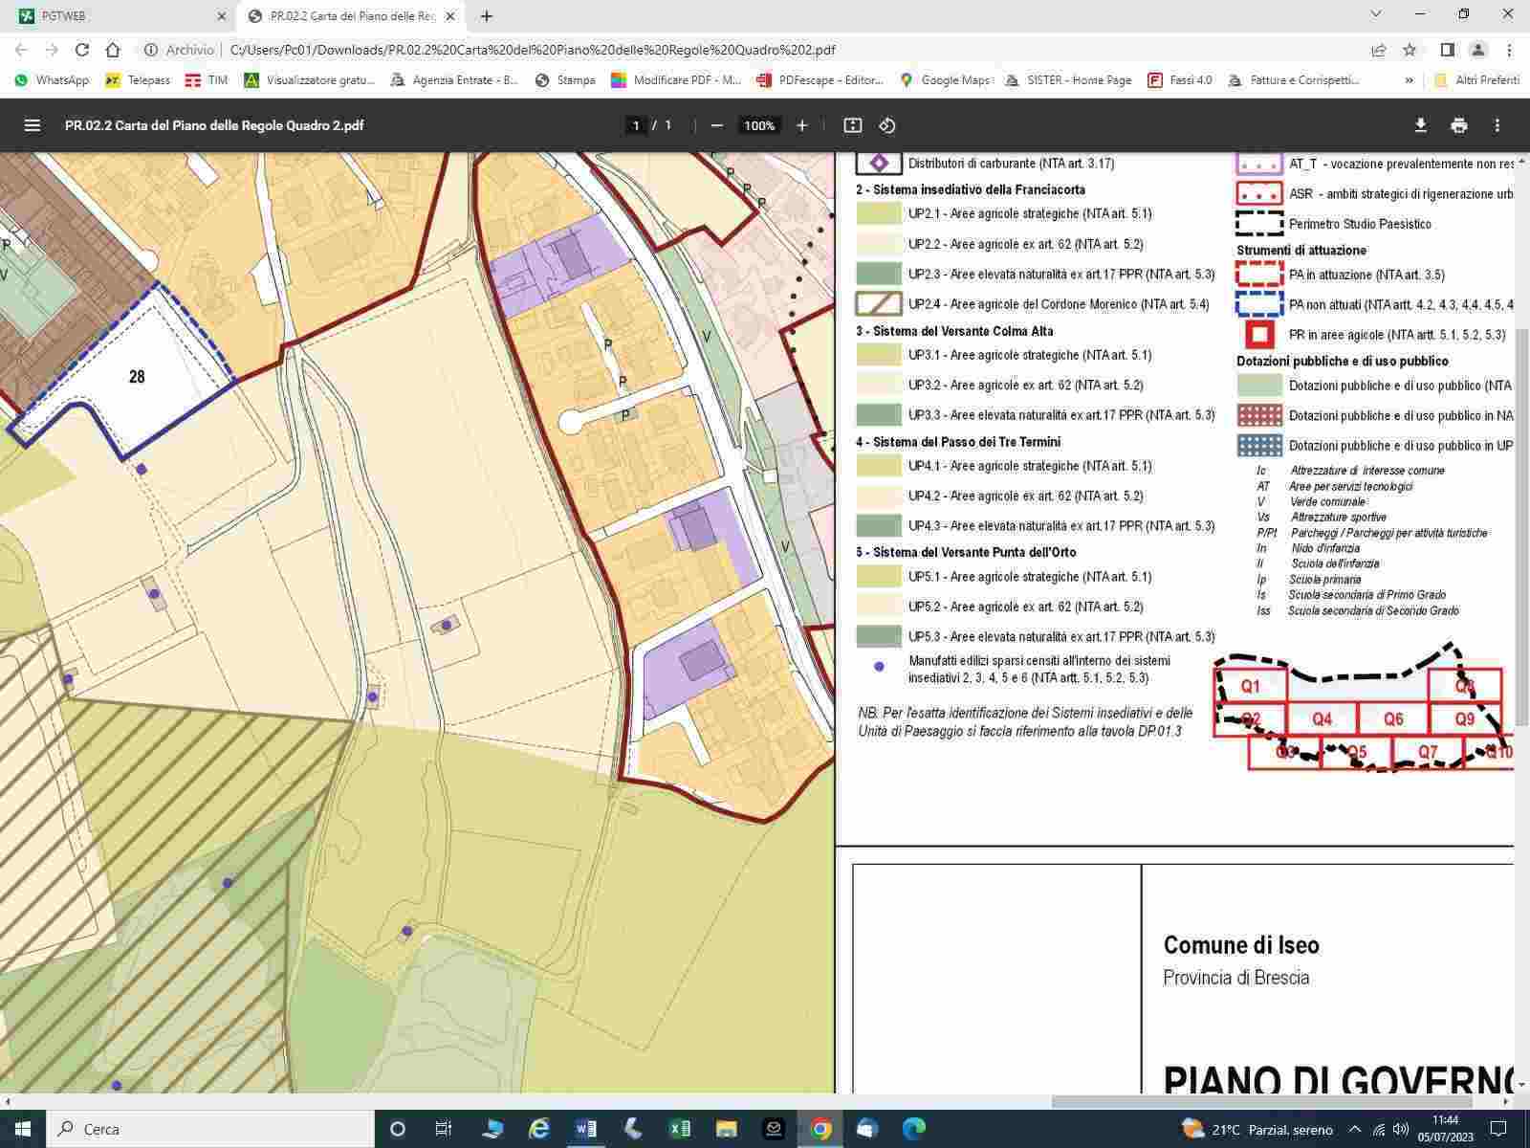Click the PDF page number field
The height and width of the screenshot is (1148, 1530).
click(636, 125)
